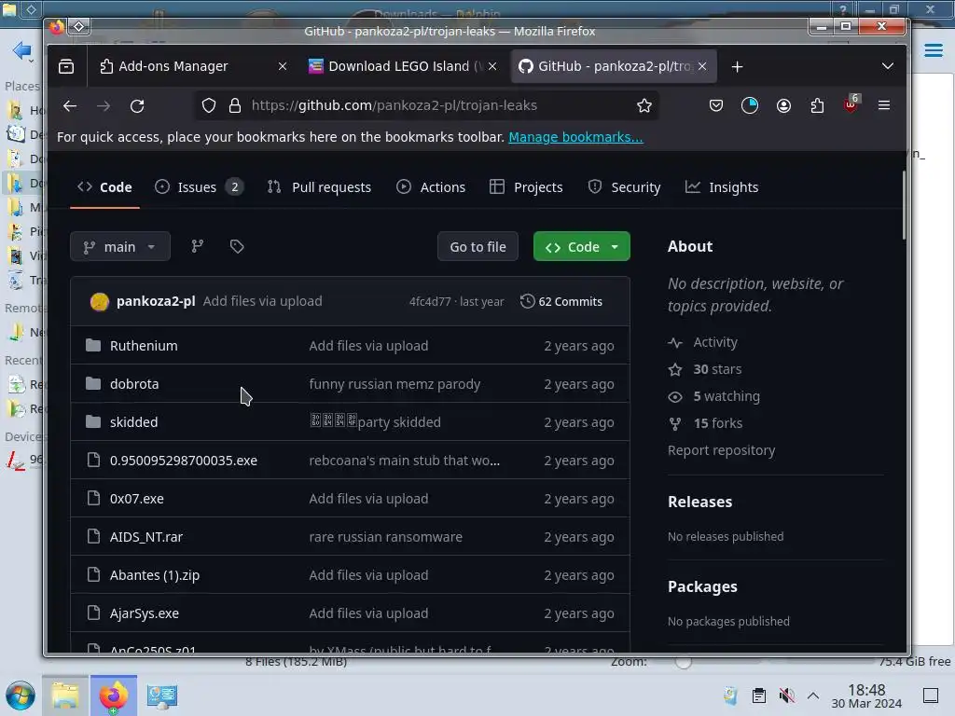The height and width of the screenshot is (716, 955).
Task: Open Firefox View from the tab bar
Action: coord(66,66)
